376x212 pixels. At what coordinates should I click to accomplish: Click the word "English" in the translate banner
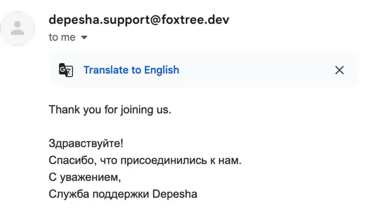coord(162,70)
